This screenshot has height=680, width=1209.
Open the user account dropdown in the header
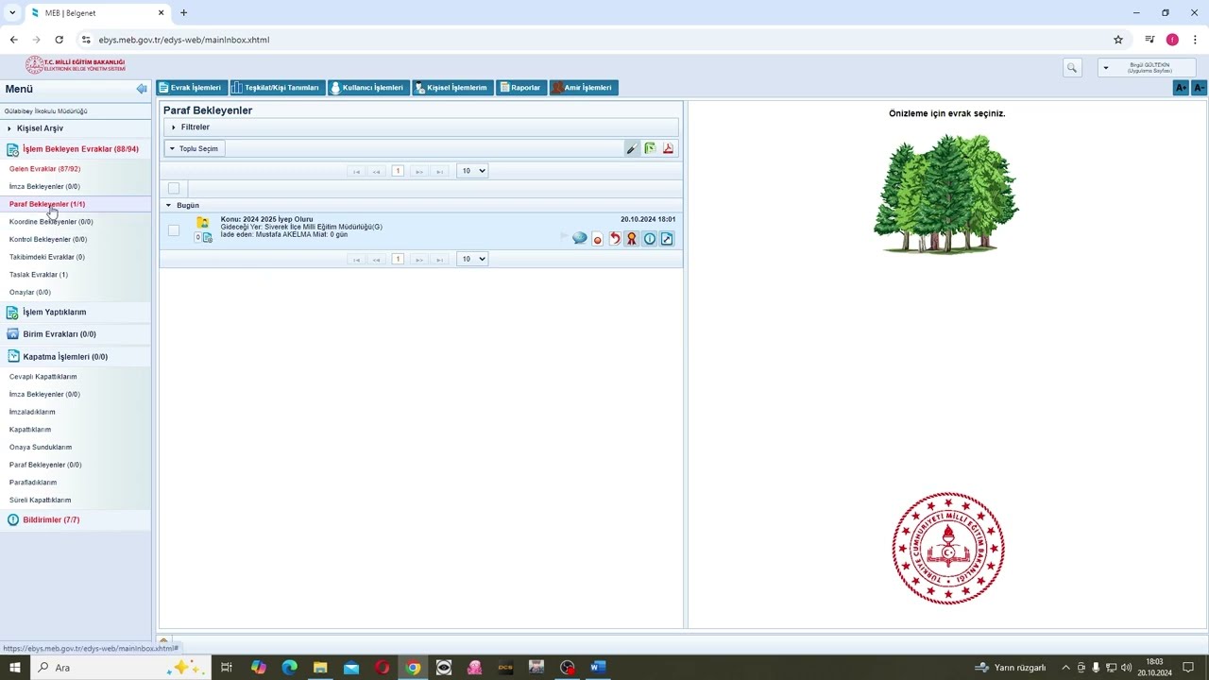coord(1149,68)
